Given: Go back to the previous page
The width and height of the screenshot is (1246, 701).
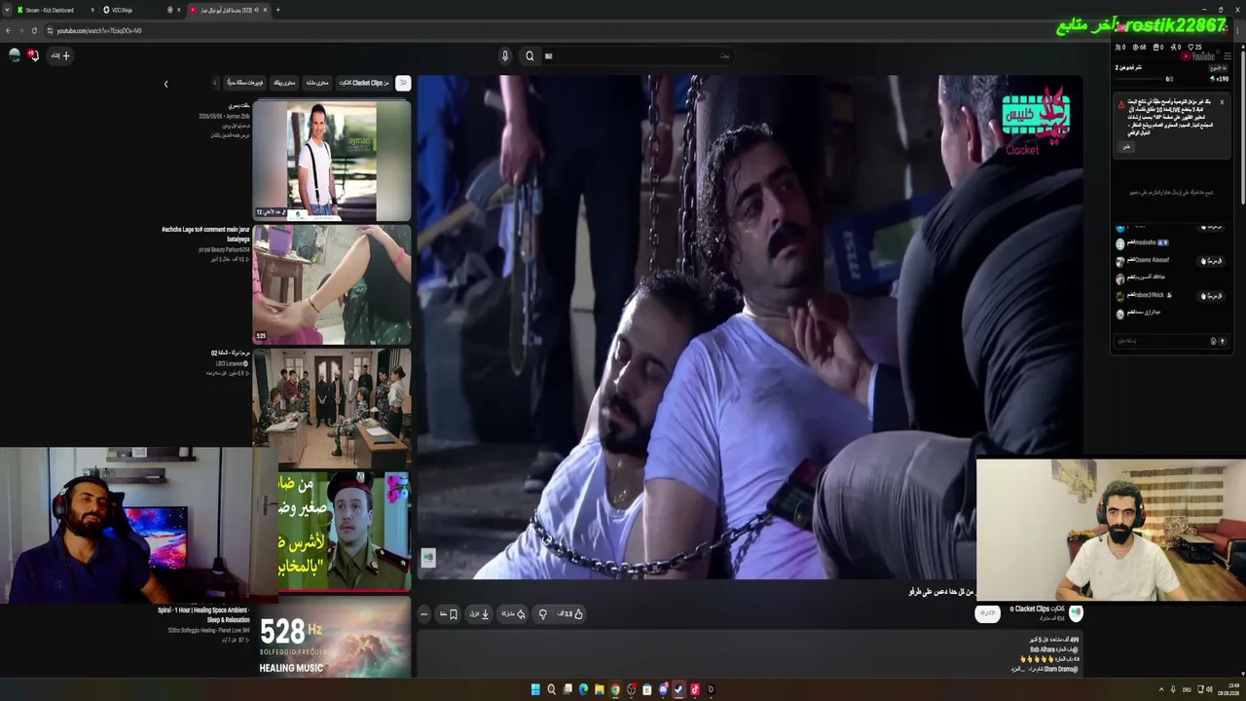Looking at the screenshot, I should (x=8, y=30).
